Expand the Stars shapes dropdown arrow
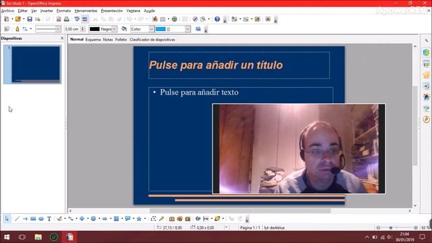The image size is (432, 243). tap(144, 219)
